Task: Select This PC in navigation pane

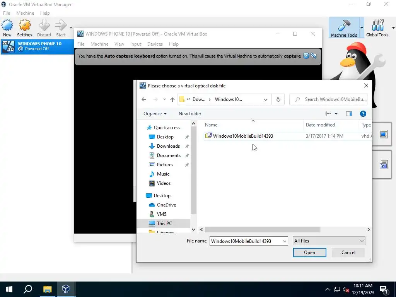Action: click(x=164, y=224)
